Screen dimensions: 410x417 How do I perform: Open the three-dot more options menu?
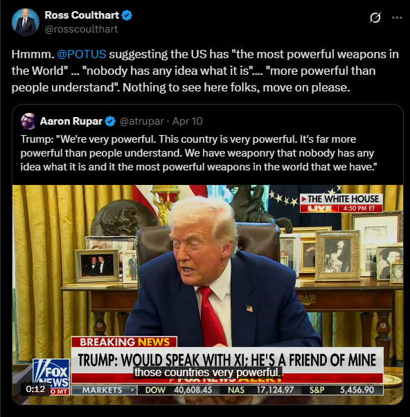point(397,18)
